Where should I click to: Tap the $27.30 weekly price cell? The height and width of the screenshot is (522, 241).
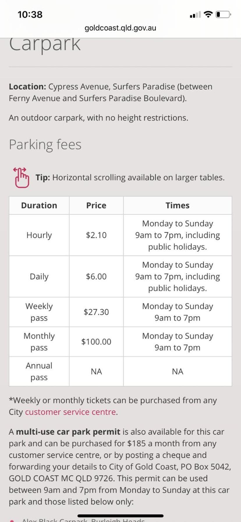pos(96,312)
